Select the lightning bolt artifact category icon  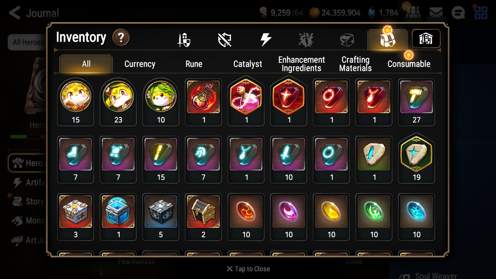(266, 40)
